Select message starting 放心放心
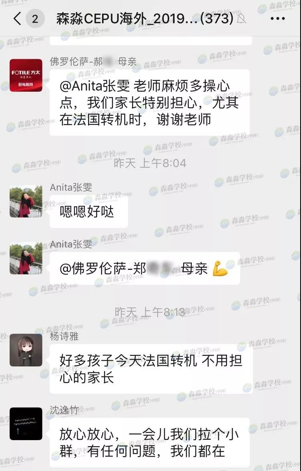The height and width of the screenshot is (471, 301). tap(149, 443)
